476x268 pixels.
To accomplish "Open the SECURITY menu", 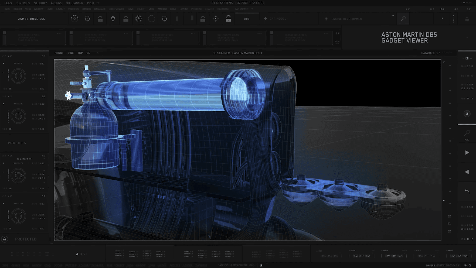I will coord(40,3).
